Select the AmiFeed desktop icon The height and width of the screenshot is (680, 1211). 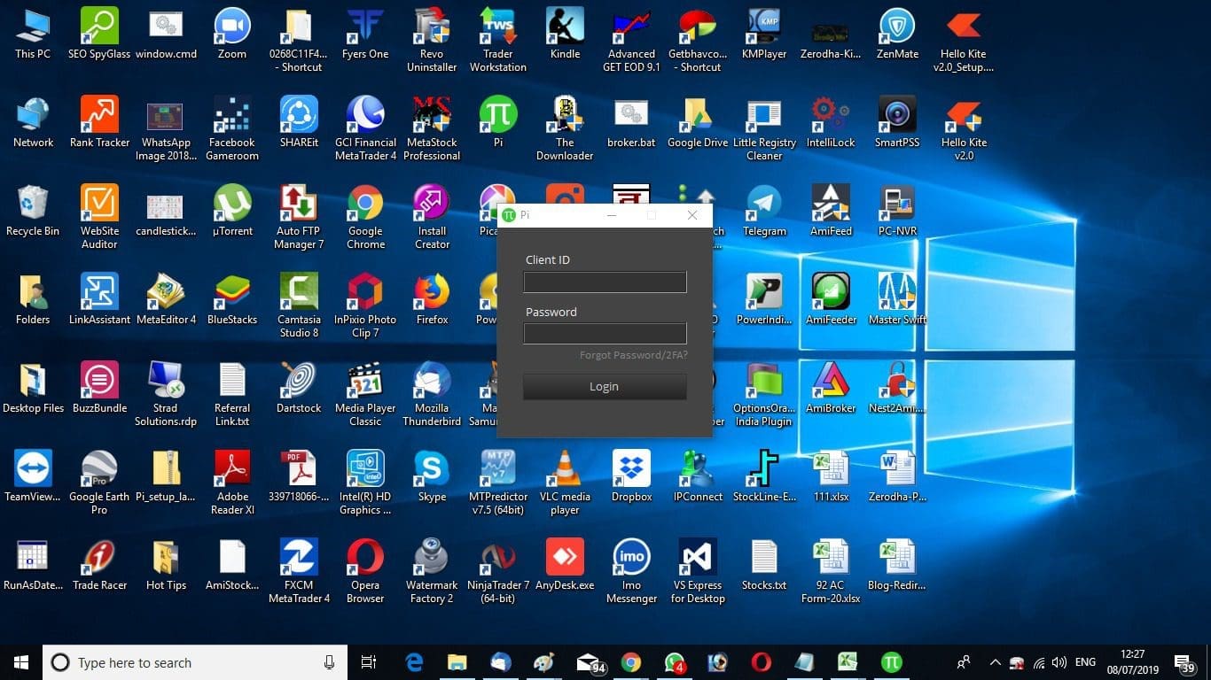(x=831, y=211)
